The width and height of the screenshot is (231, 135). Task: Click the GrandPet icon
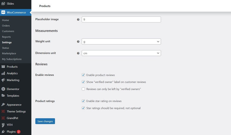pyautogui.click(x=3, y=118)
